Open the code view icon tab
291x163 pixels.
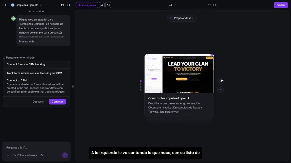pyautogui.click(x=102, y=5)
